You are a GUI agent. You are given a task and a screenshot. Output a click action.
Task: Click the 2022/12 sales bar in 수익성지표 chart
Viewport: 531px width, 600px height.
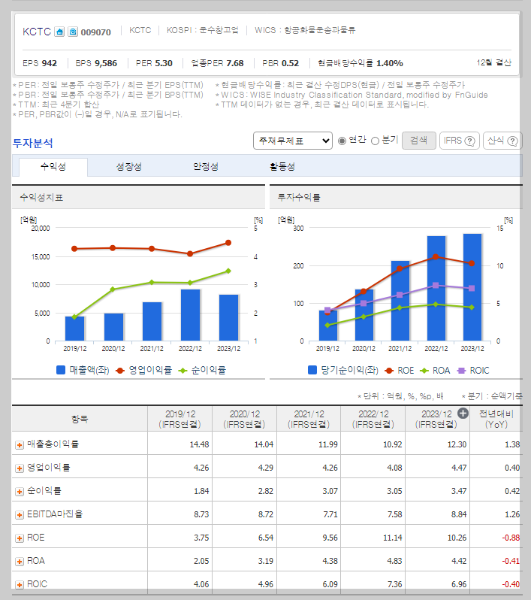point(190,315)
